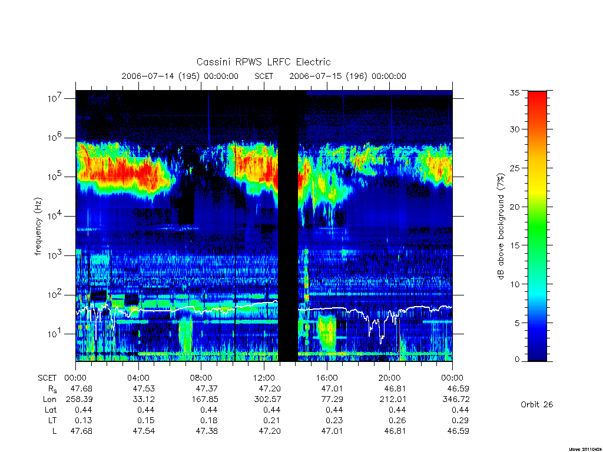Click the LT value 0.18
The image size is (603, 452).
pyautogui.click(x=209, y=420)
